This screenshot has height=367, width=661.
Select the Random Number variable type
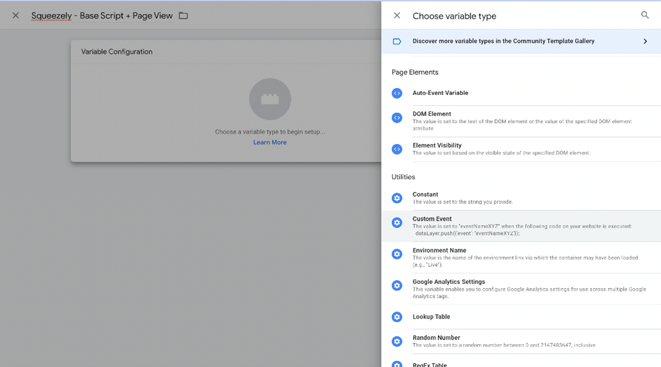436,337
